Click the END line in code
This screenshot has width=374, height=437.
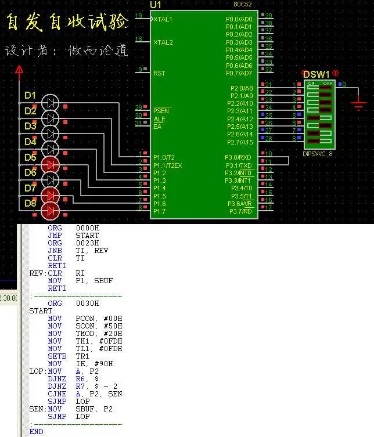[x=36, y=431]
